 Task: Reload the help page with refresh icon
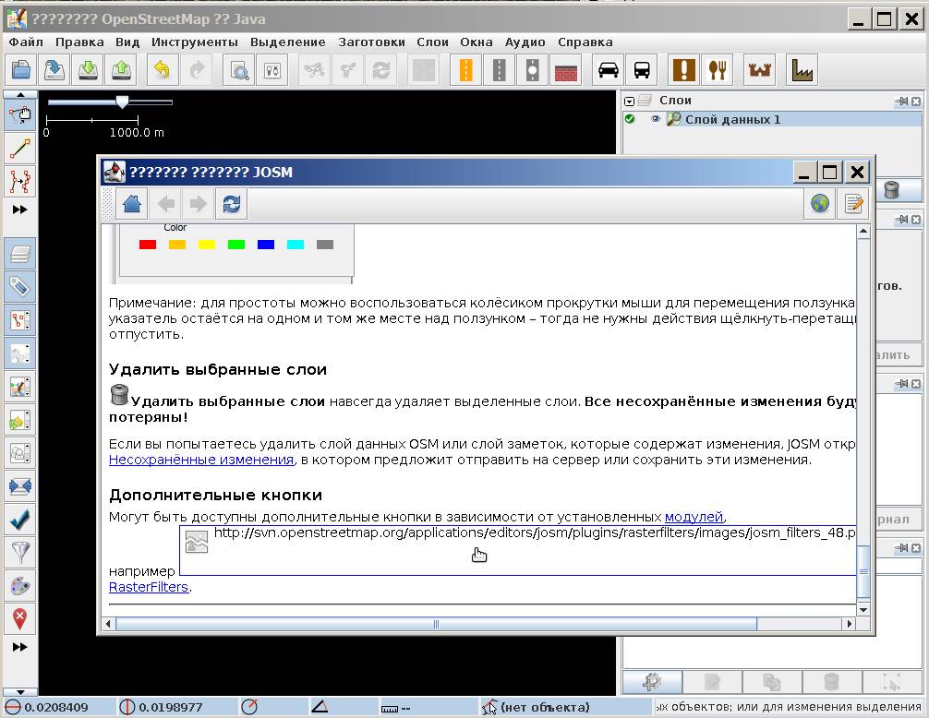pyautogui.click(x=232, y=204)
